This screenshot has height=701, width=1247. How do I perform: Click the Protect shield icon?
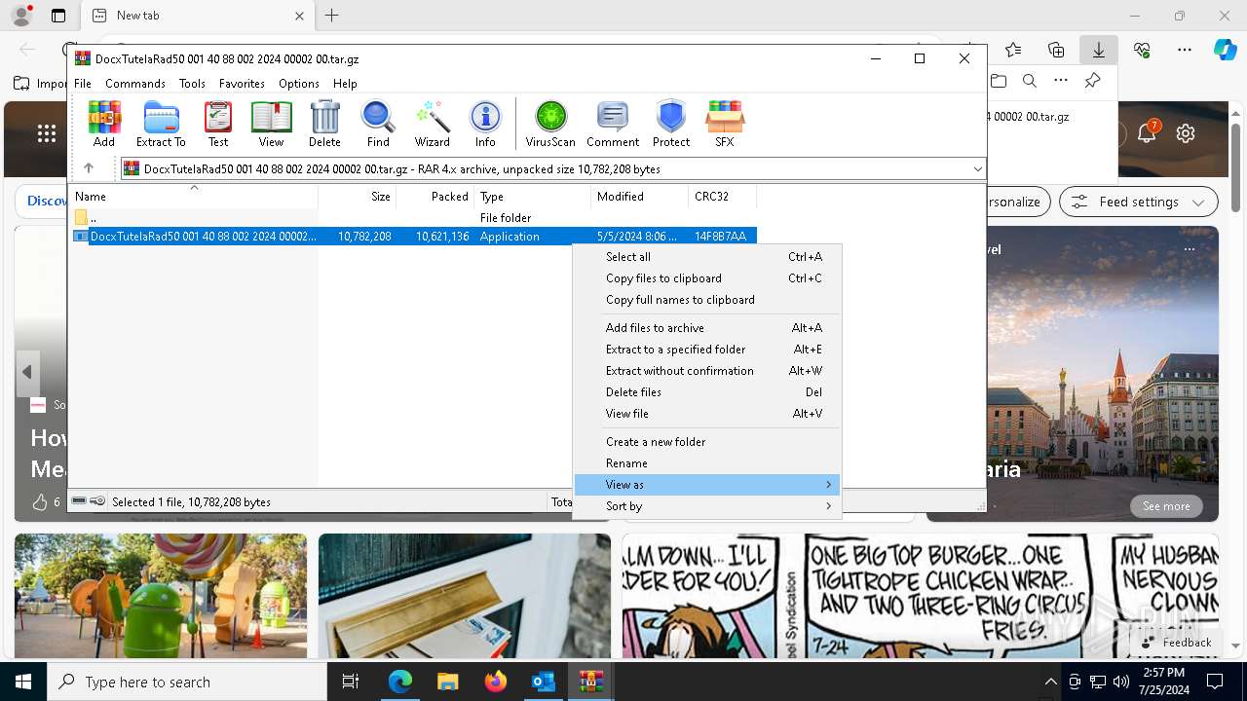click(671, 124)
